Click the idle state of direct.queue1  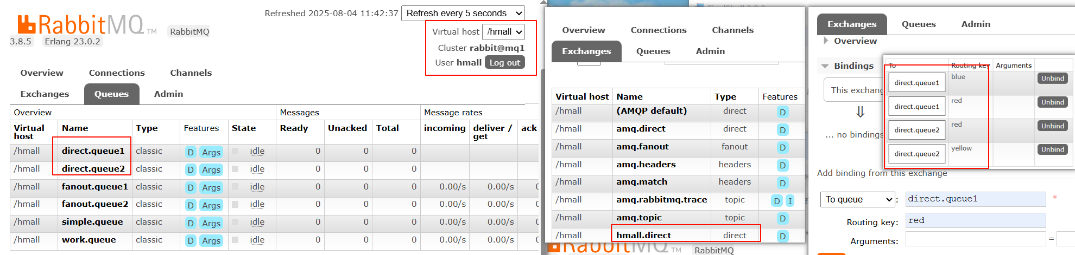click(x=257, y=151)
